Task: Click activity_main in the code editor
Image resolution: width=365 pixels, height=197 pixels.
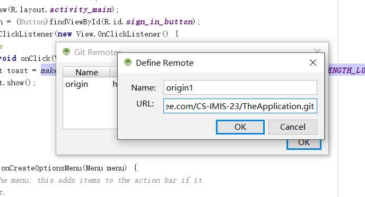Action: (x=81, y=10)
